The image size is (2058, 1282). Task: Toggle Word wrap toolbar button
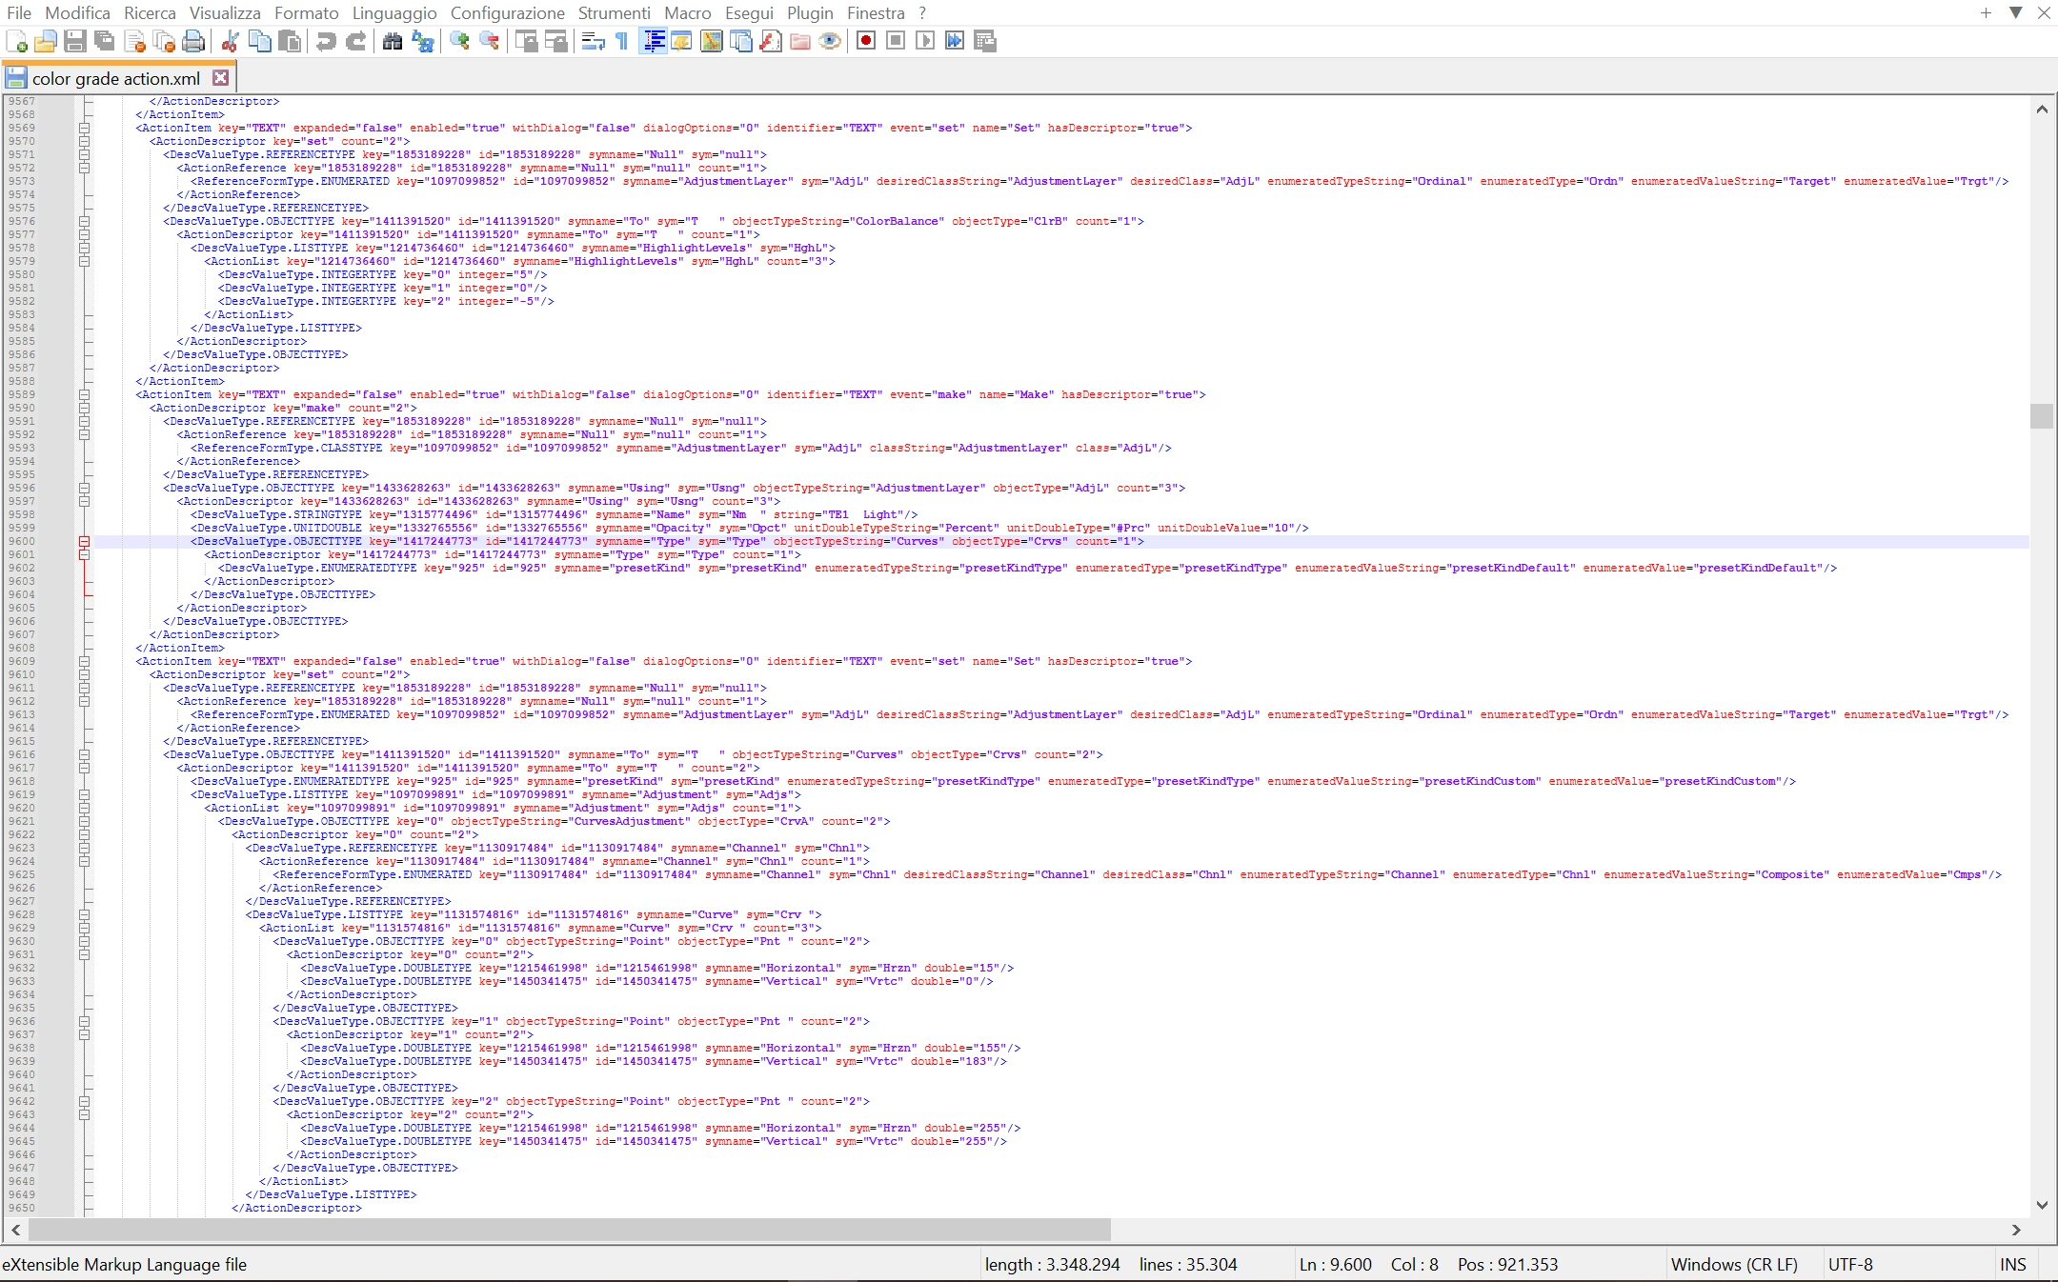[593, 41]
